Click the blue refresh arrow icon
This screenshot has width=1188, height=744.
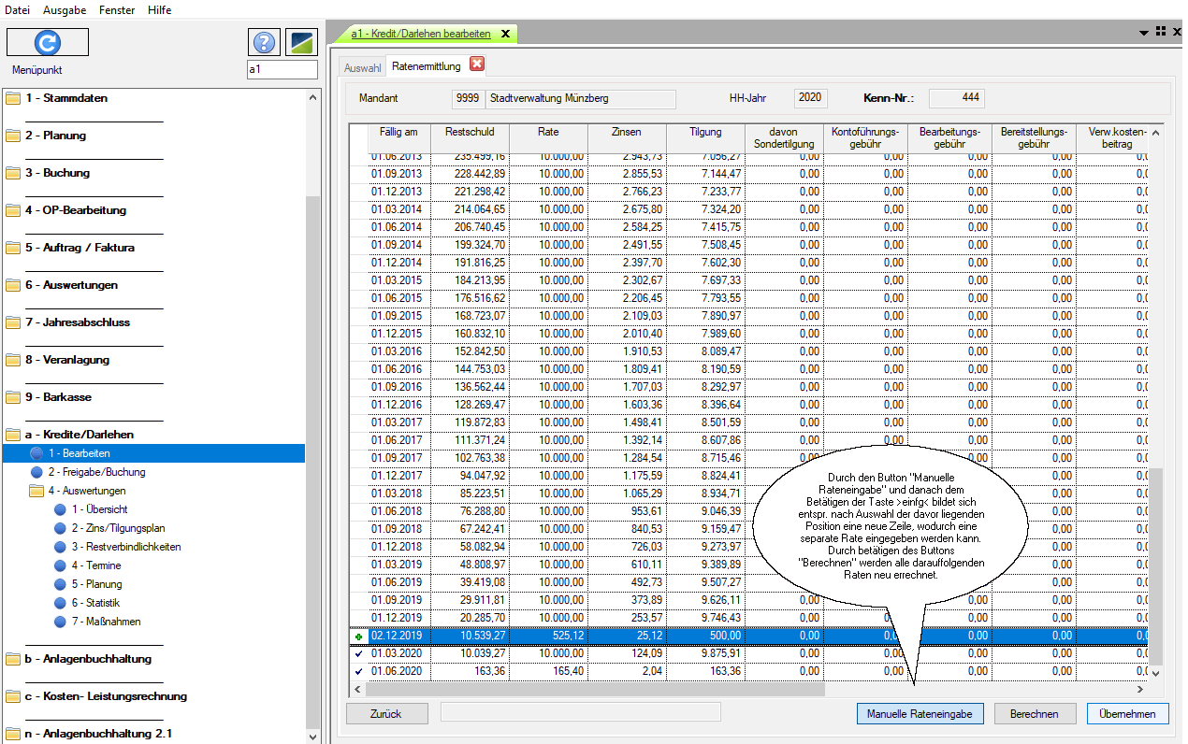click(x=47, y=42)
